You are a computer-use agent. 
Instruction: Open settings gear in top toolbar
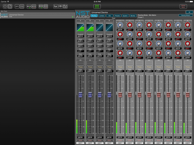(5, 6)
